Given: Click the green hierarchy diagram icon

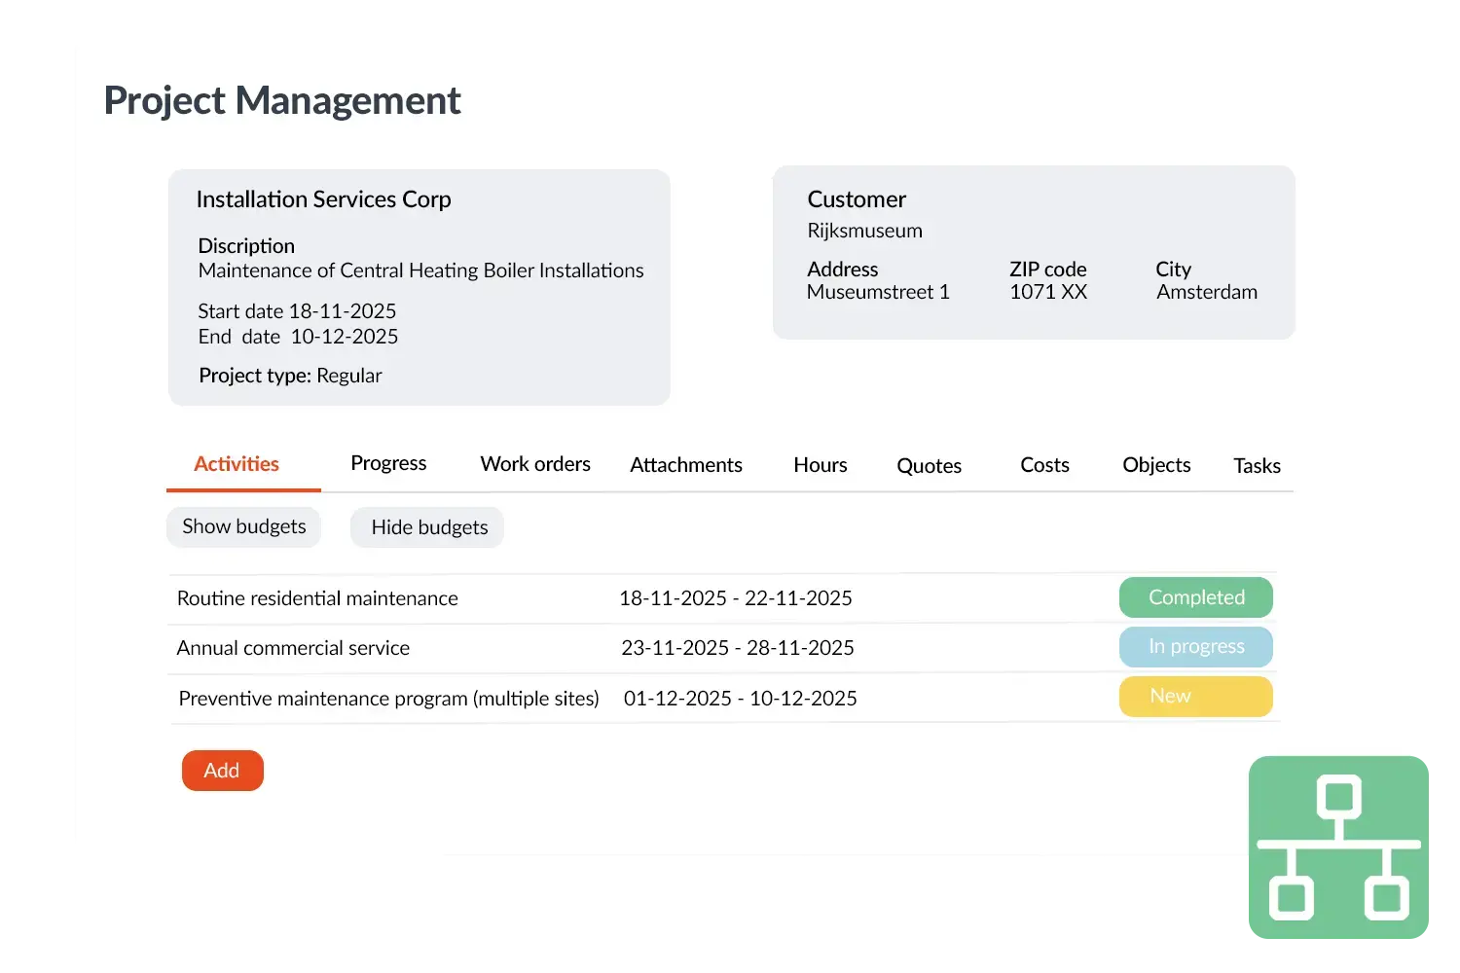Looking at the screenshot, I should coord(1338,847).
